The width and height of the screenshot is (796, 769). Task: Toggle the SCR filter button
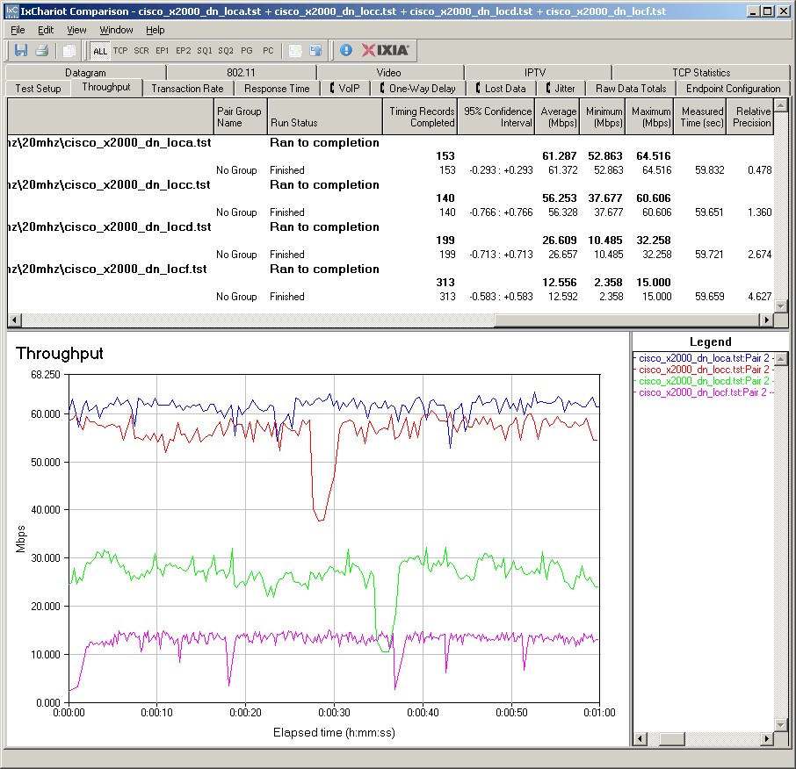pyautogui.click(x=141, y=51)
